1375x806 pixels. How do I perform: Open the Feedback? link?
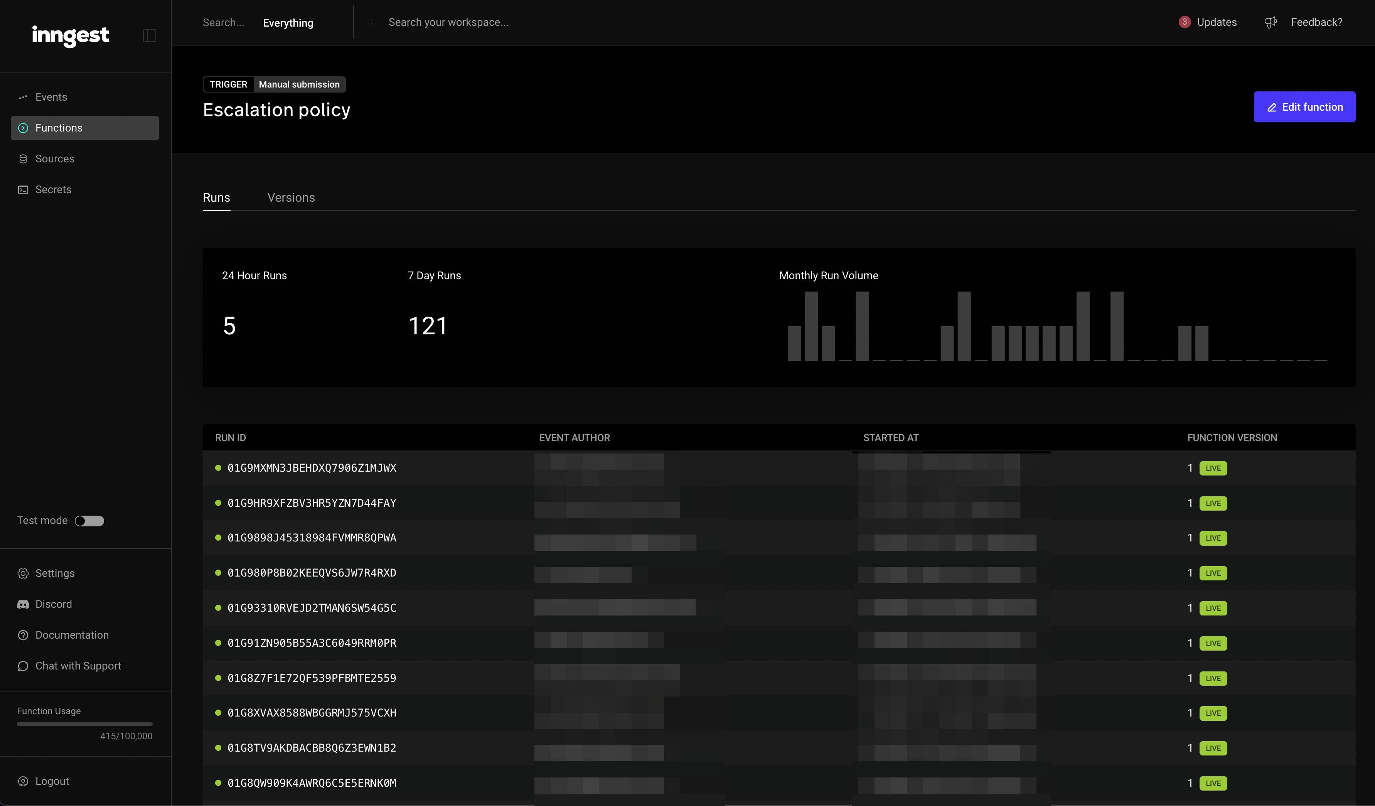(x=1316, y=22)
